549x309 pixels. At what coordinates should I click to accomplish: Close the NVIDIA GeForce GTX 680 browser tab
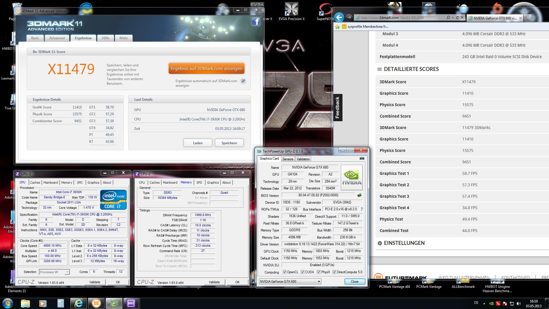click(520, 18)
